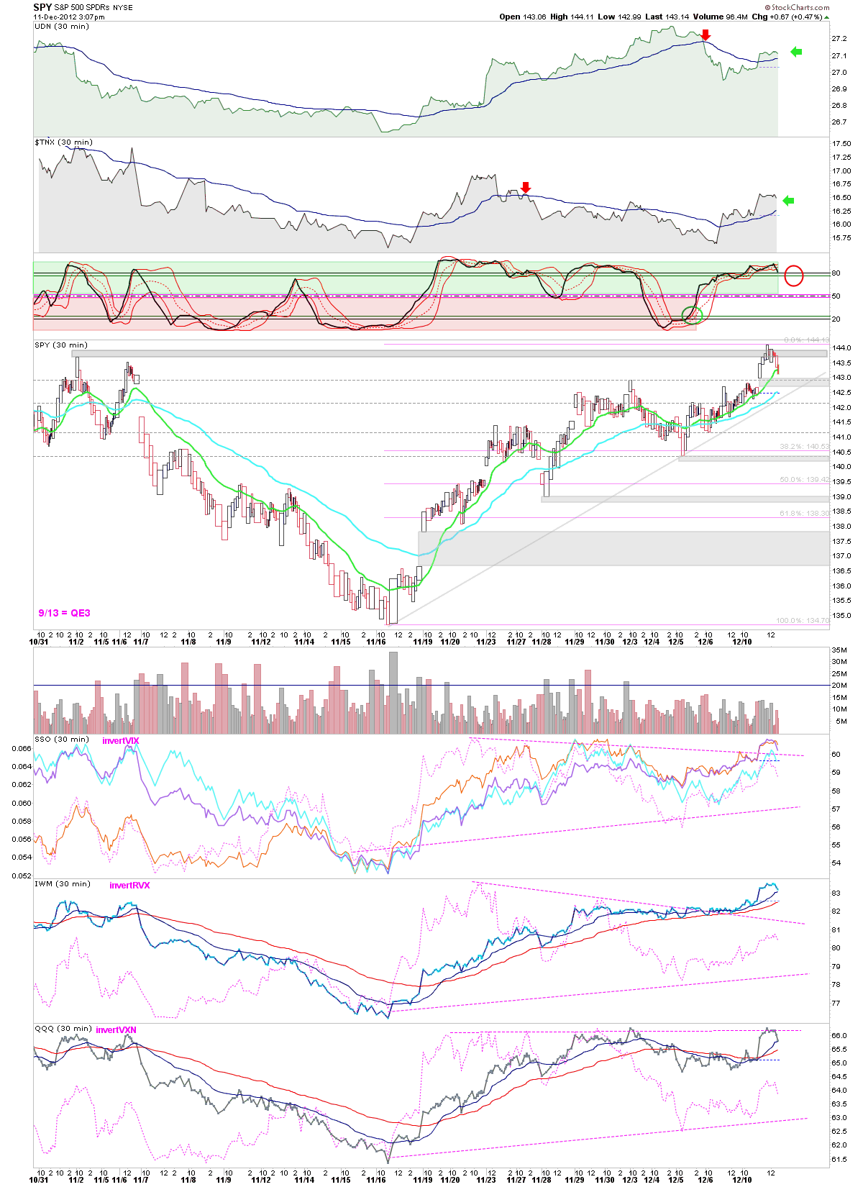Click the 35M volume axis label
863x1187 pixels.
[839, 650]
